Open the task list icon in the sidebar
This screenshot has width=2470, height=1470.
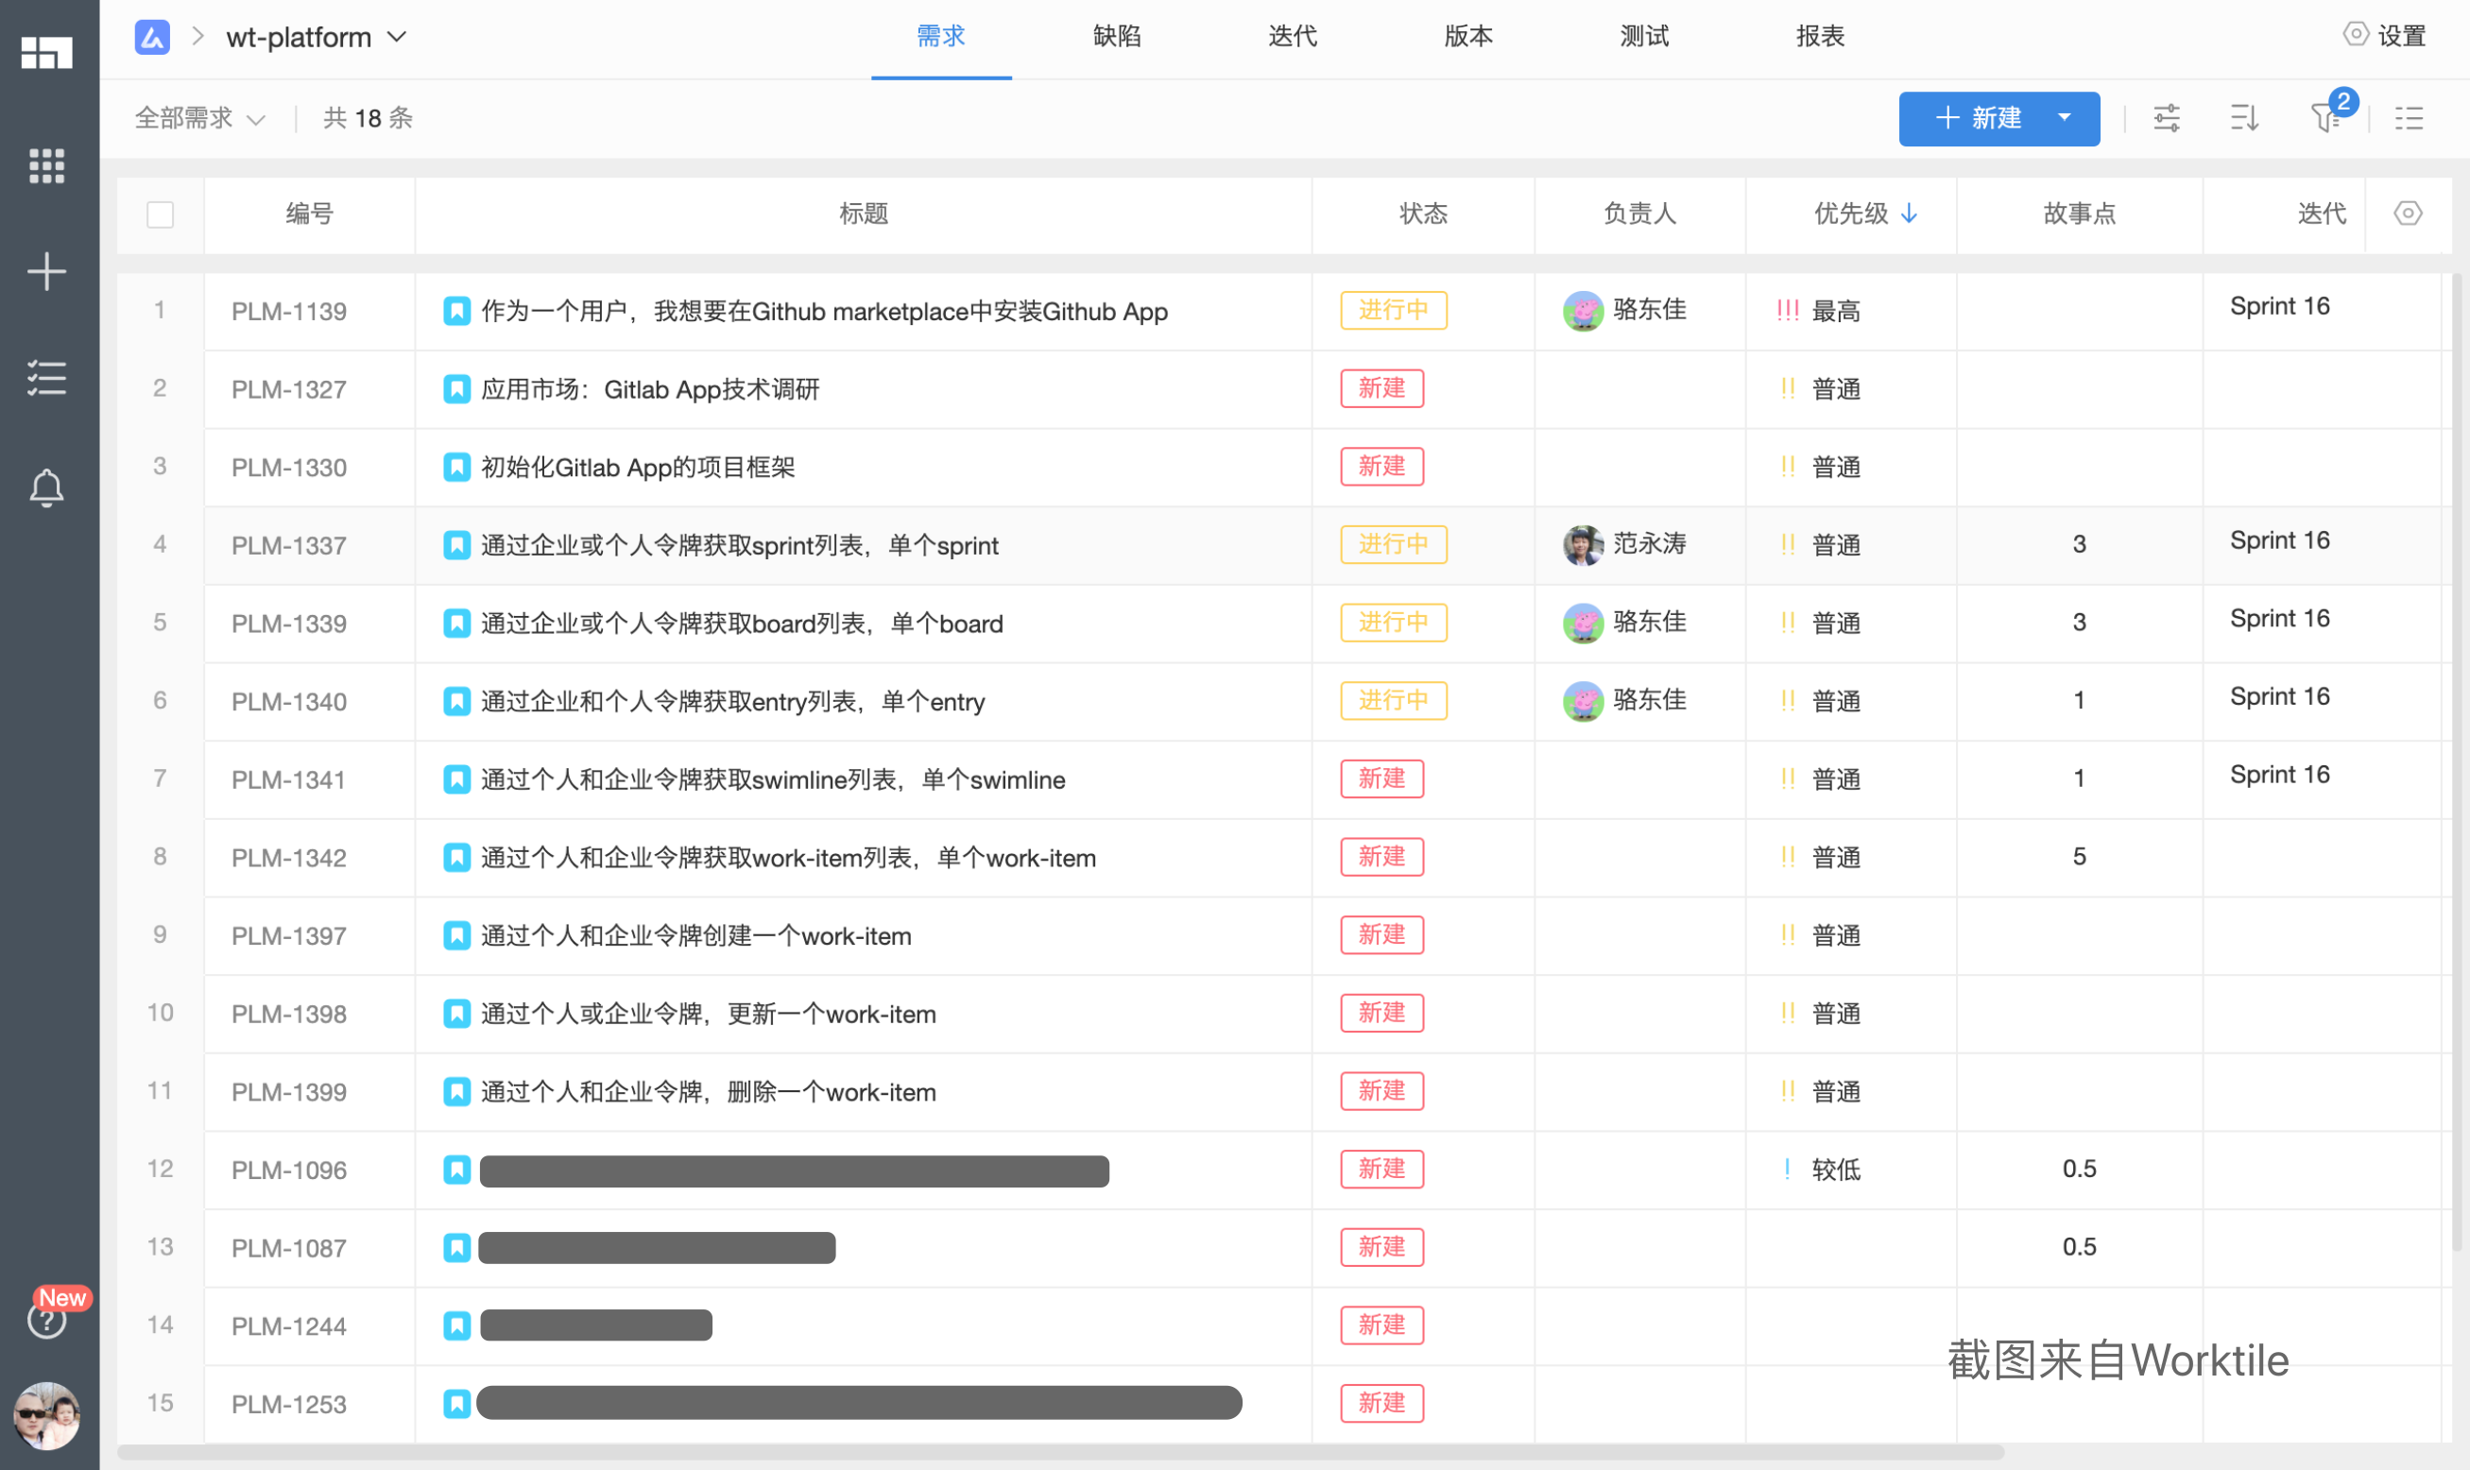tap(46, 377)
